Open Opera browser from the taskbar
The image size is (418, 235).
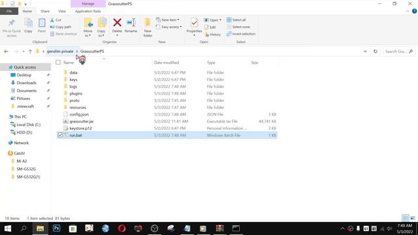[122, 228]
